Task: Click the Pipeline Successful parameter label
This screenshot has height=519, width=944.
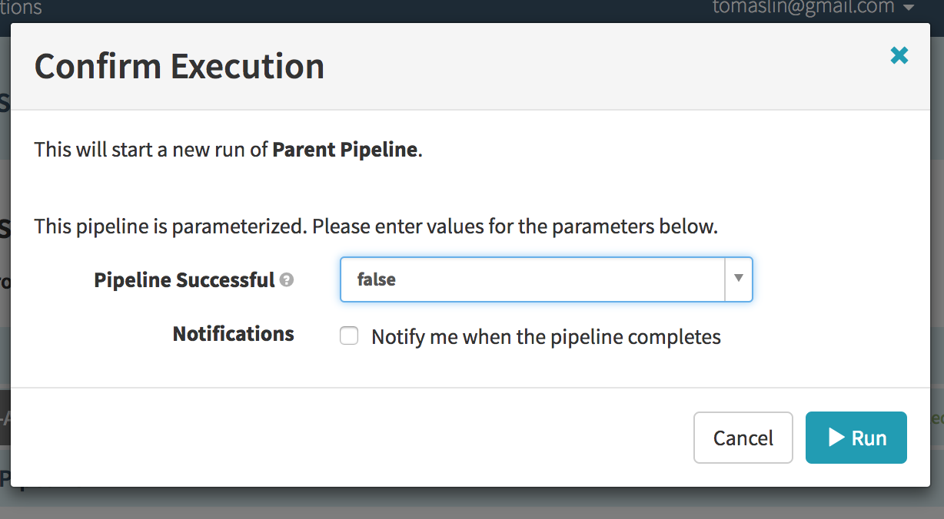Action: click(x=184, y=280)
